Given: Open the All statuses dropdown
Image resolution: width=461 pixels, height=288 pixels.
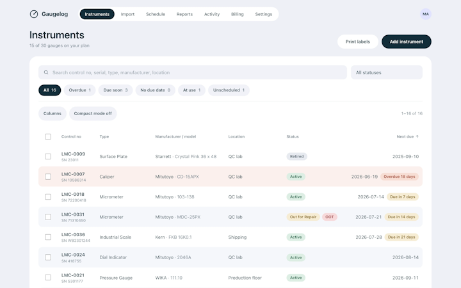Looking at the screenshot, I should point(387,72).
